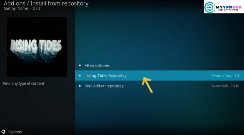Click the MYVPNHUB logo icon

[x=209, y=7]
